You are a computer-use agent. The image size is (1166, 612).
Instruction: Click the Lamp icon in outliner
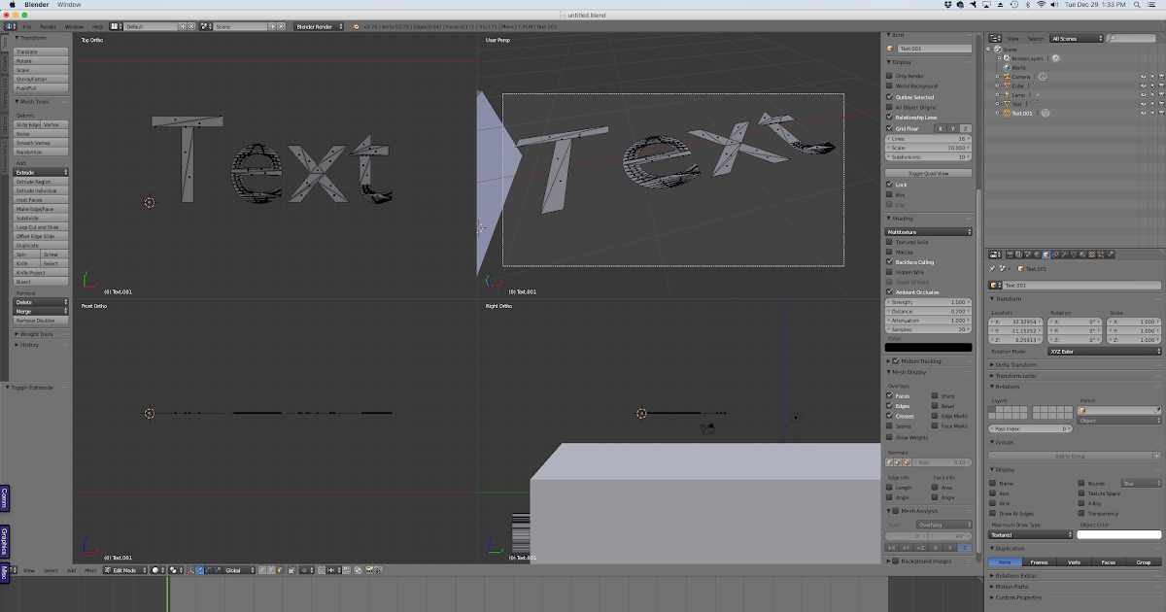pyautogui.click(x=1008, y=95)
